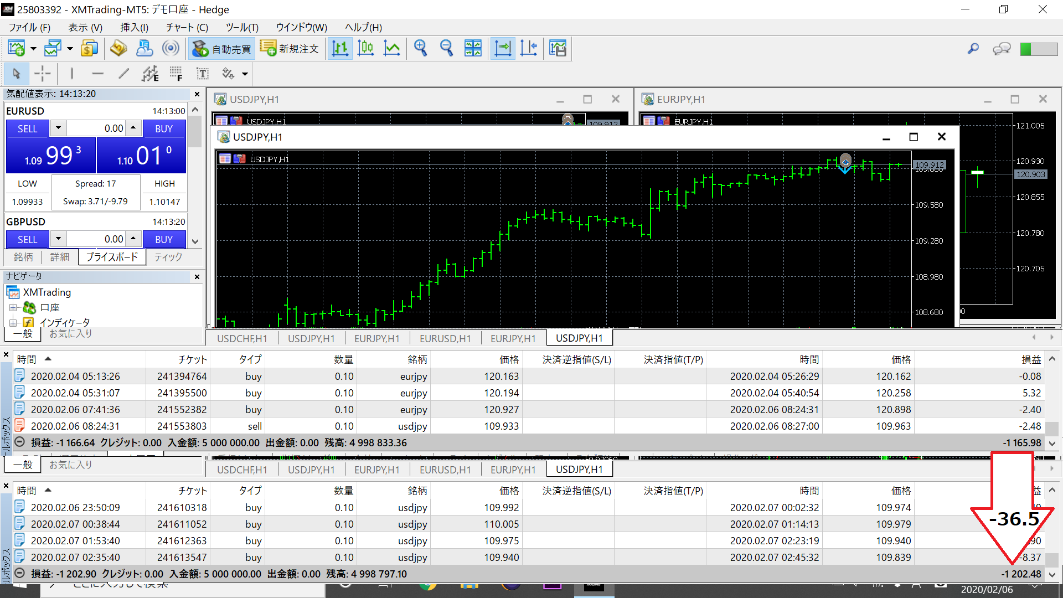Open EURUSD sell-side volume dropdown arrow

[58, 128]
